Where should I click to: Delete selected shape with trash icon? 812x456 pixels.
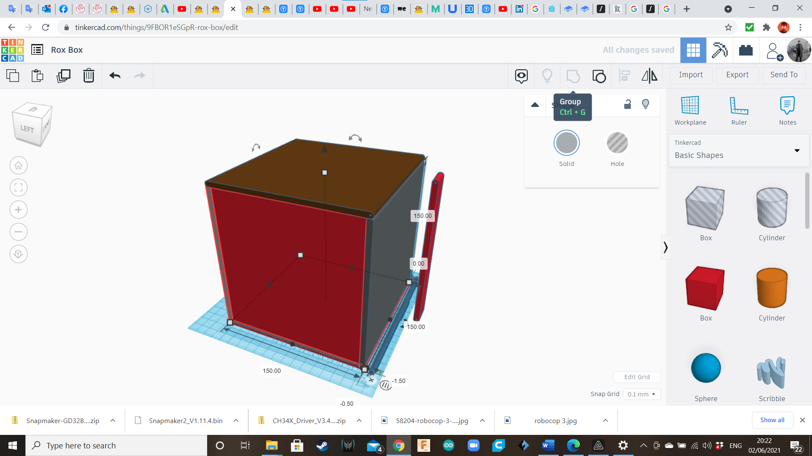coord(89,76)
